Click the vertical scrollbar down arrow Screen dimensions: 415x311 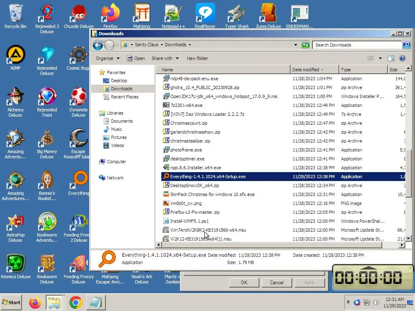pos(409,239)
